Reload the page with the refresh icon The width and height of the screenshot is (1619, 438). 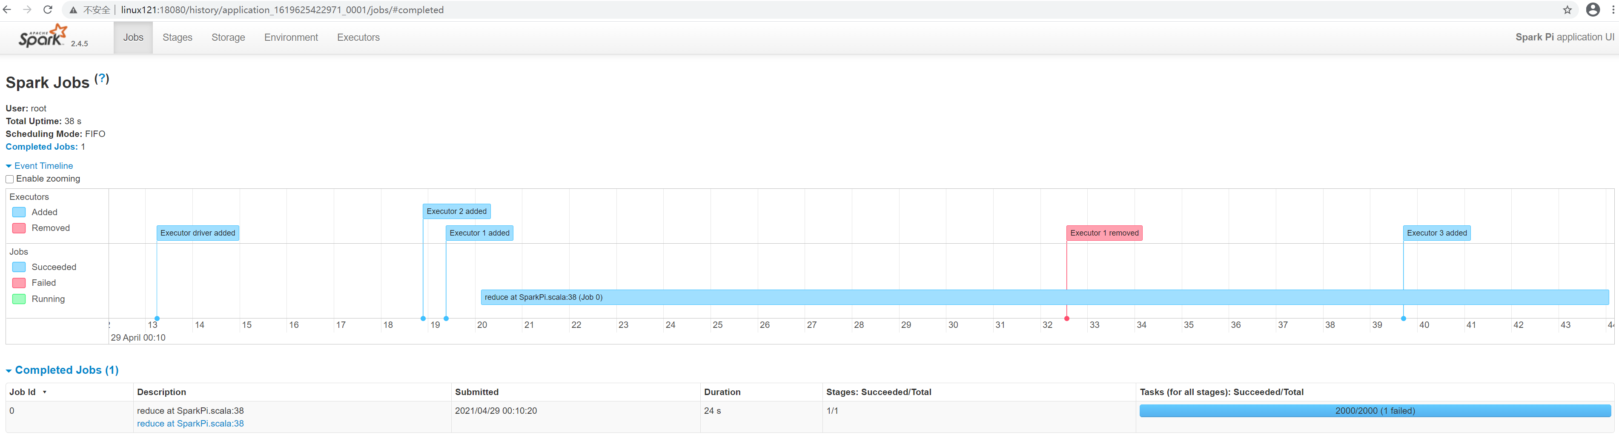(x=48, y=10)
